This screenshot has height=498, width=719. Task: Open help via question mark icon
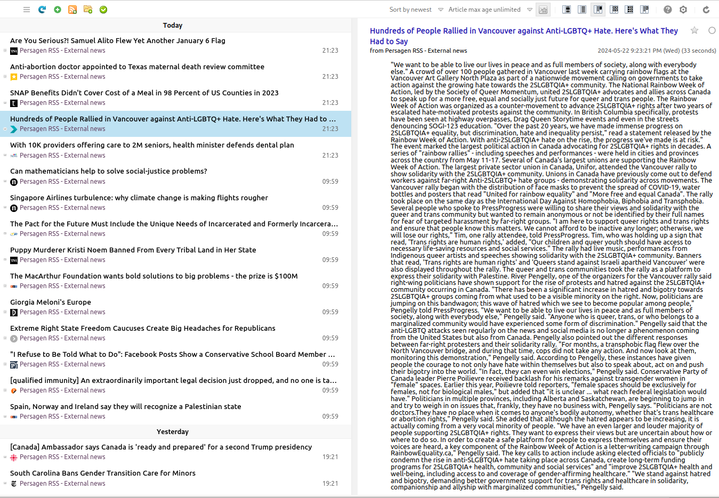[667, 10]
